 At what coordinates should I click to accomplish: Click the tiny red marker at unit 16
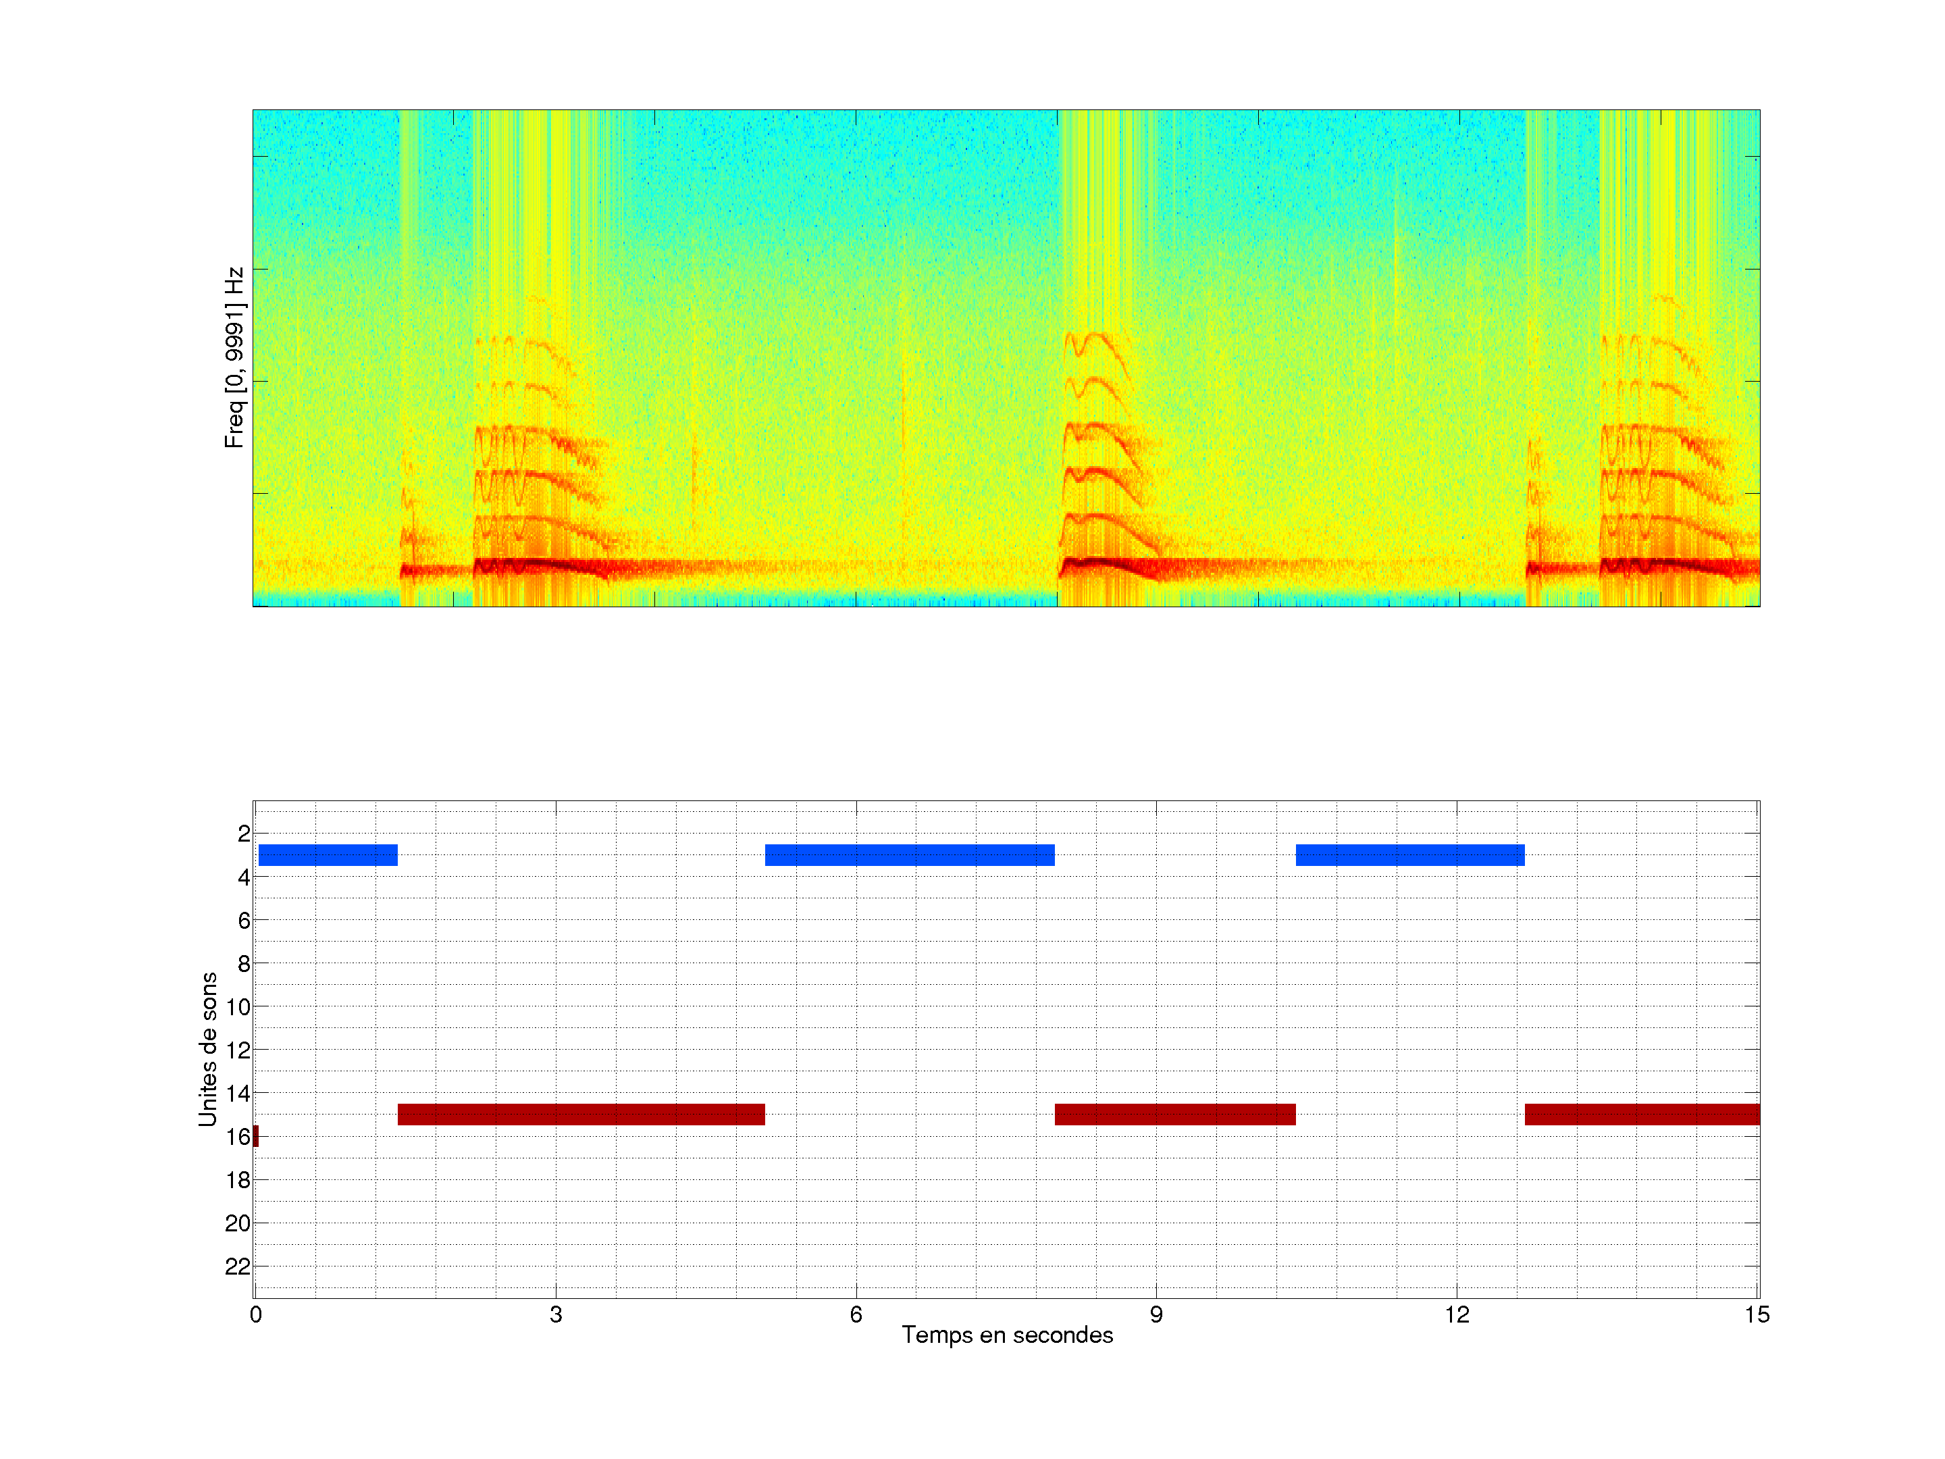click(x=256, y=1136)
